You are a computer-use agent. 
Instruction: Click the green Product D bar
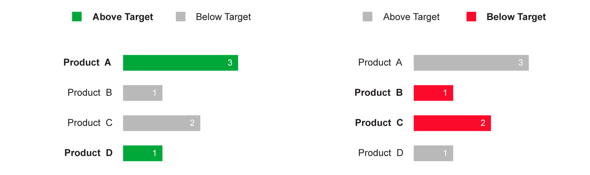pyautogui.click(x=142, y=153)
